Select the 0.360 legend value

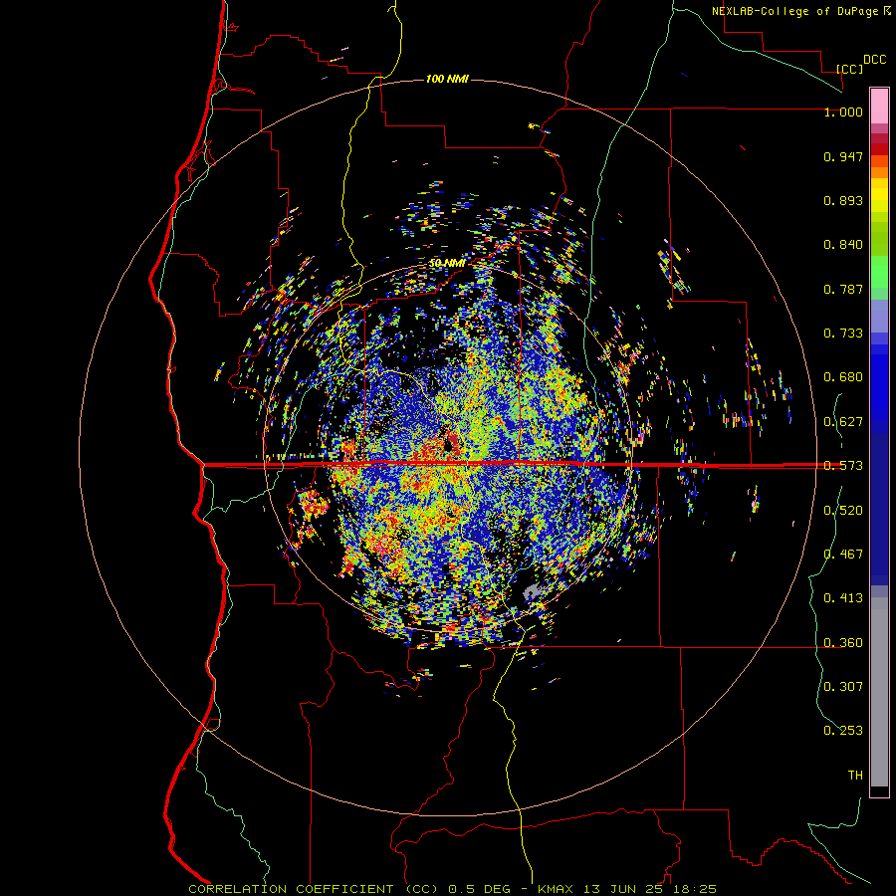pyautogui.click(x=843, y=643)
